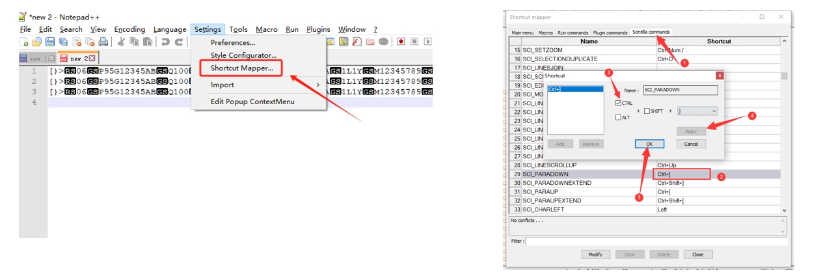823x274 pixels.
Task: Close the new 2 tab via its X
Action: point(92,59)
